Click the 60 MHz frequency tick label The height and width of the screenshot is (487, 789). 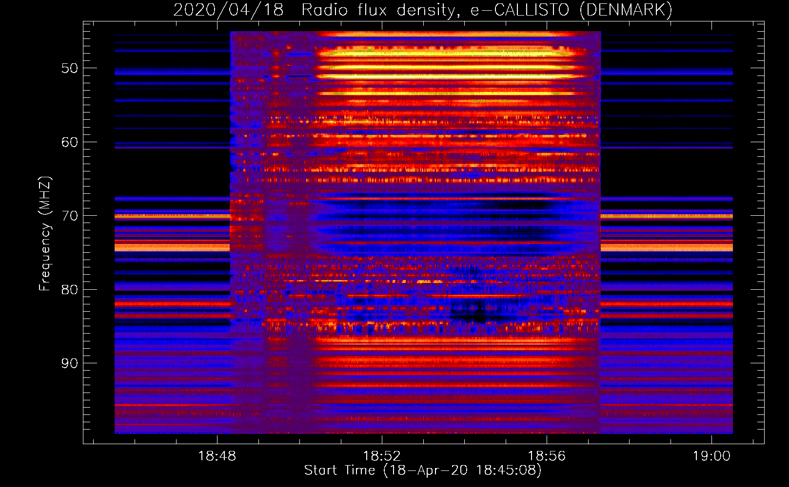pos(70,142)
